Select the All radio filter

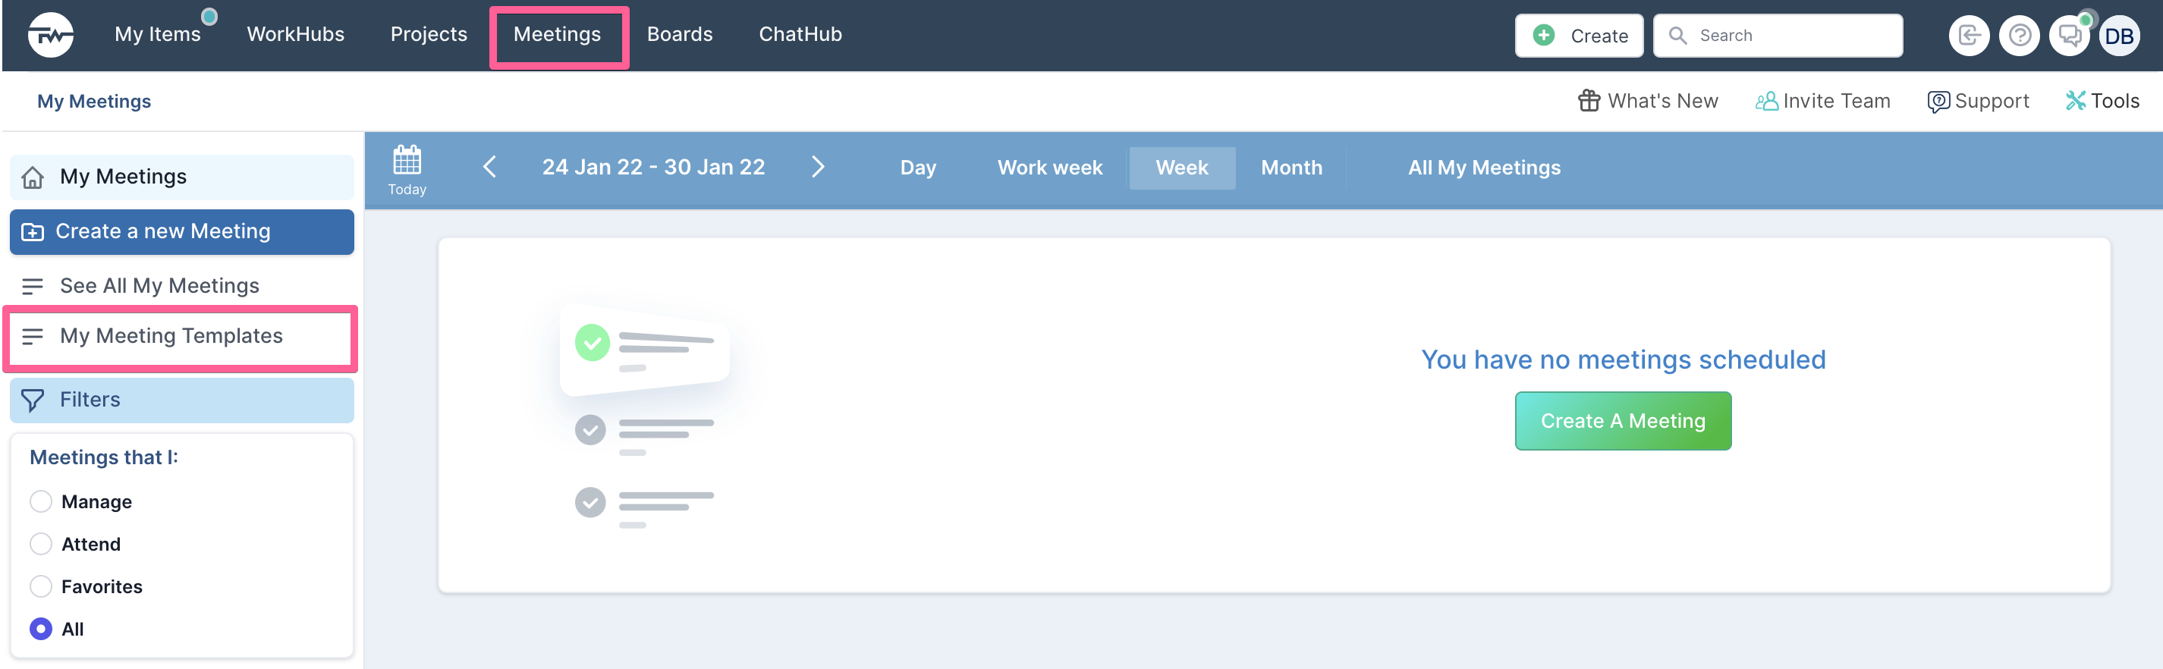40,629
